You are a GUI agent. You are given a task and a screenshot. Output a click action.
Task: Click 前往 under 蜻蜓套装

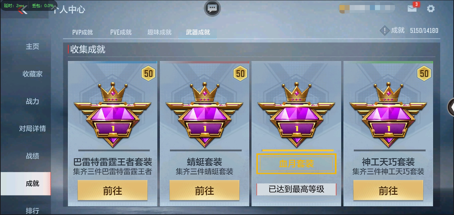click(204, 191)
